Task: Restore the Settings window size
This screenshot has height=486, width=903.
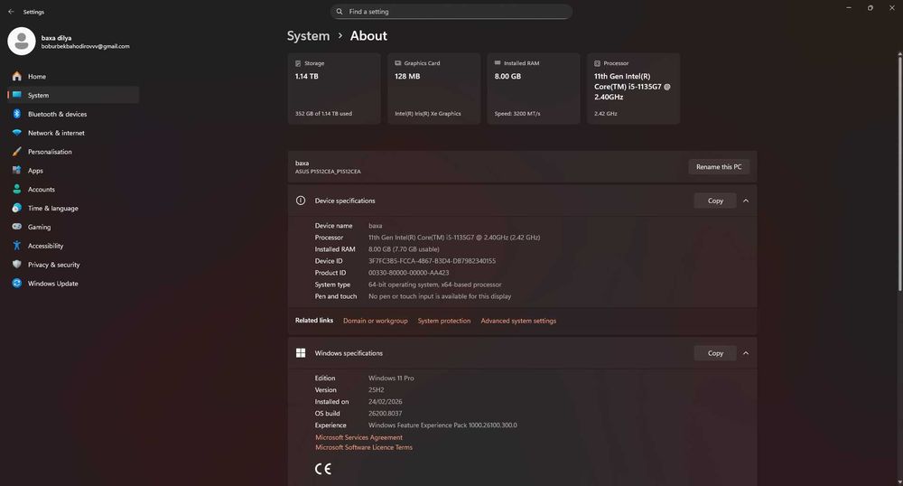Action: (x=870, y=8)
